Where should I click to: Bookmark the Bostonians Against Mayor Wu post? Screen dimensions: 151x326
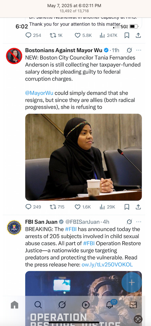(x=127, y=207)
